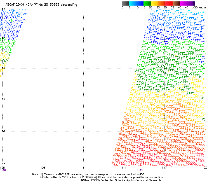Image resolution: width=207 pixels, height=182 pixels.
Task: Click the NOAA/NESDIS credit line
Action: click(x=121, y=180)
